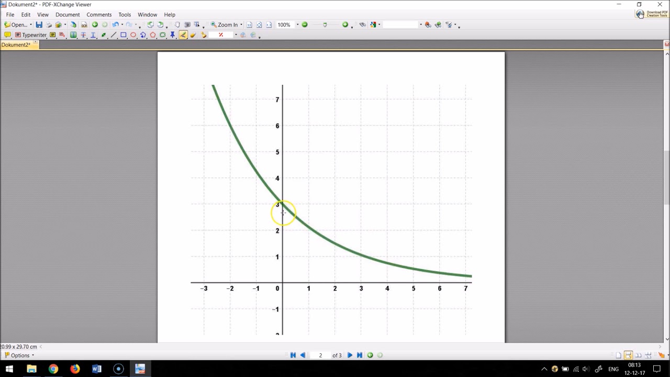This screenshot has width=670, height=377.
Task: Open the Comments menu
Action: (x=99, y=15)
